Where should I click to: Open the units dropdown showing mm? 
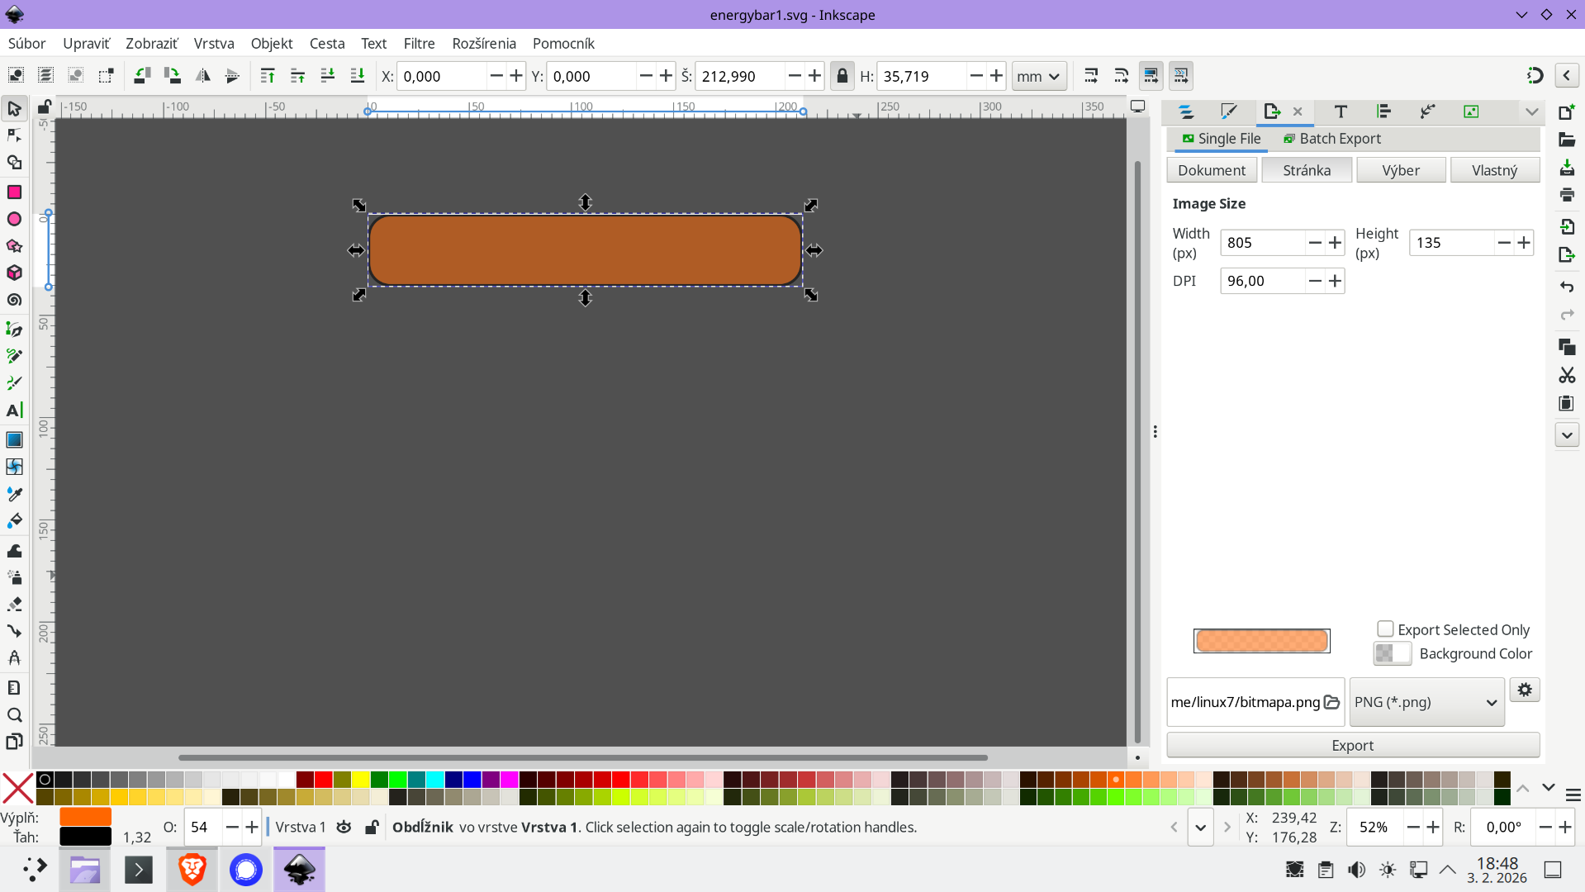tap(1038, 76)
